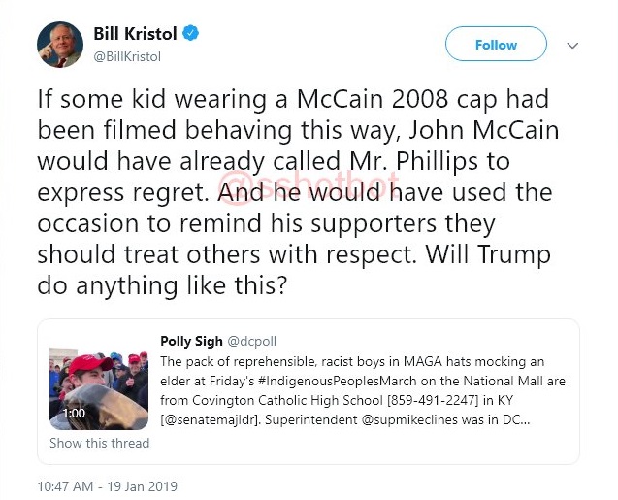Open the #IndigenousPeoplesMarch hashtag
The image size is (618, 500).
(338, 381)
